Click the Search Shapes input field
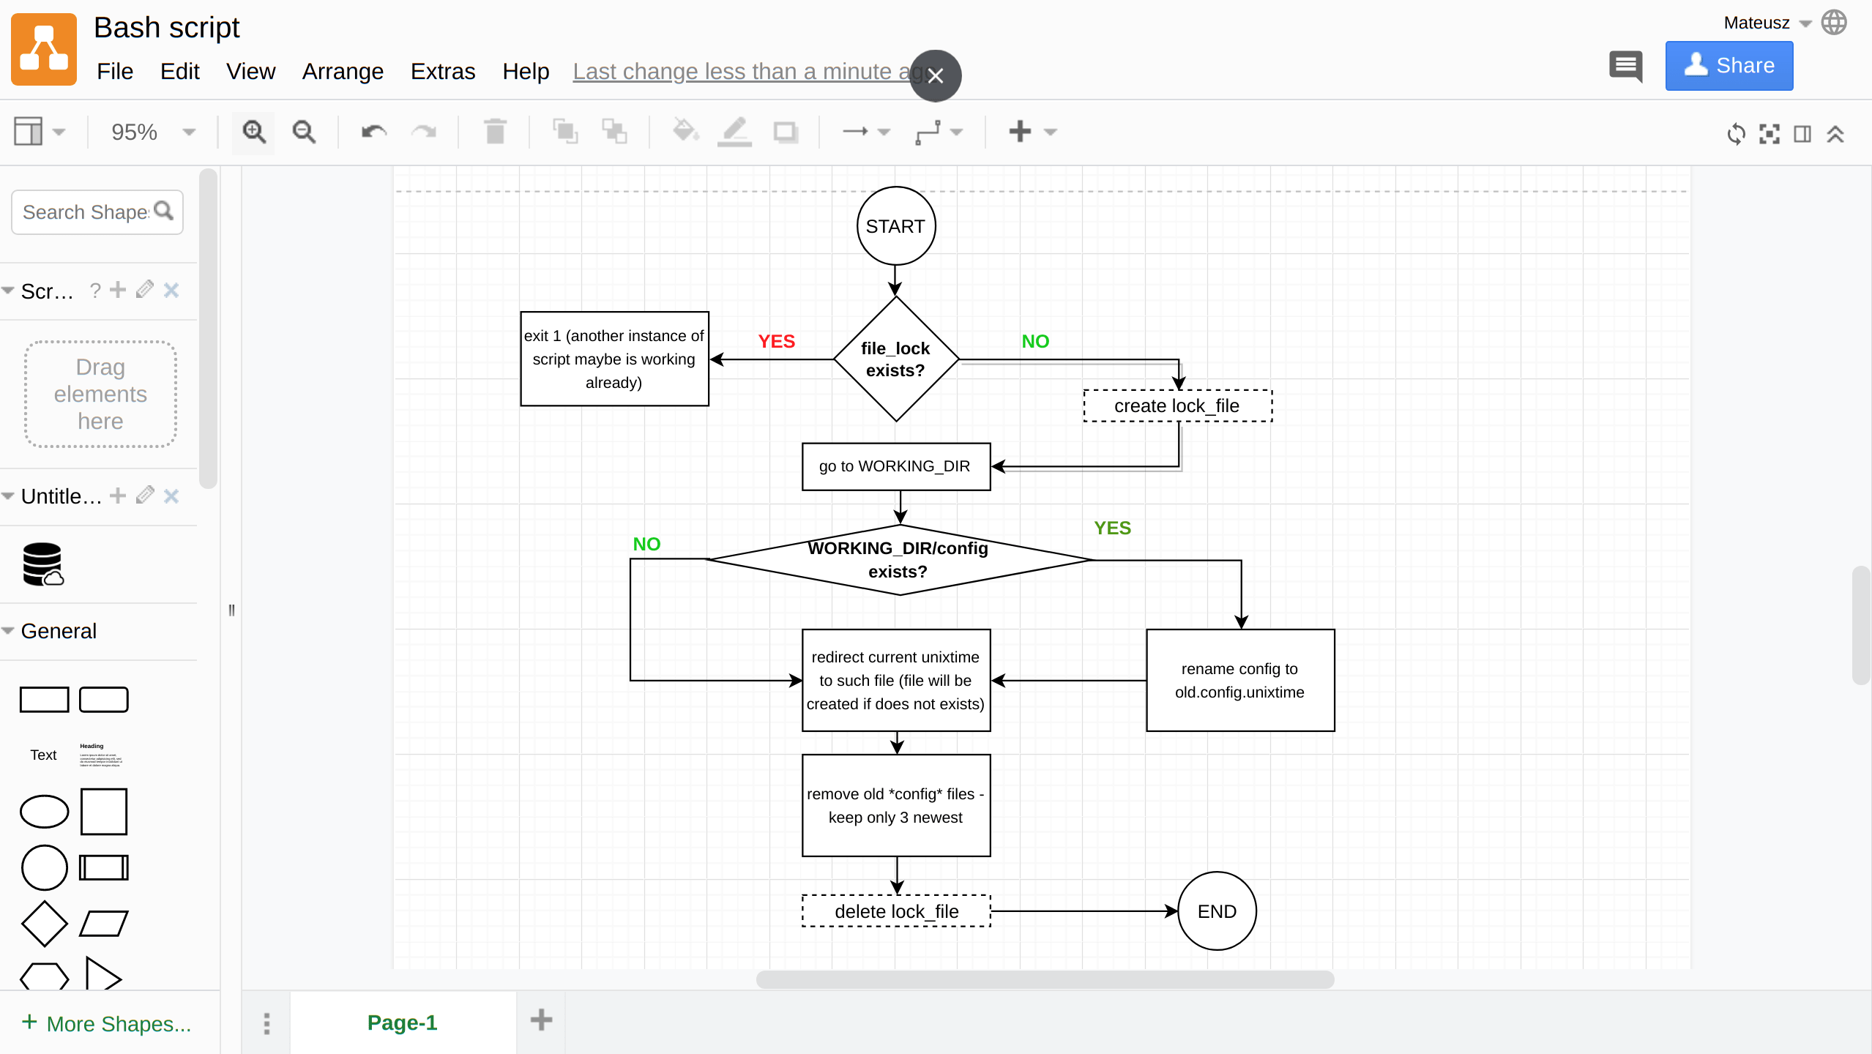Image resolution: width=1872 pixels, height=1054 pixels. [86, 212]
